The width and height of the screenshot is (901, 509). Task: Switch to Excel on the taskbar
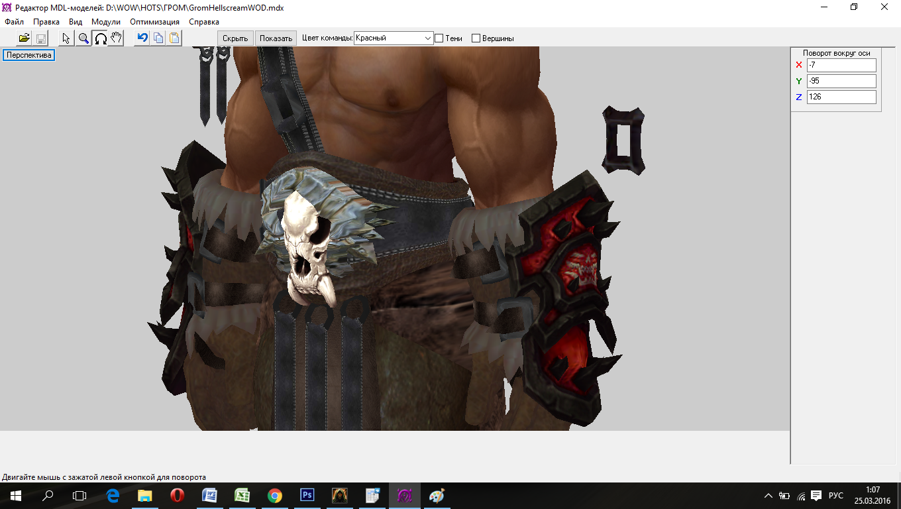(x=242, y=496)
